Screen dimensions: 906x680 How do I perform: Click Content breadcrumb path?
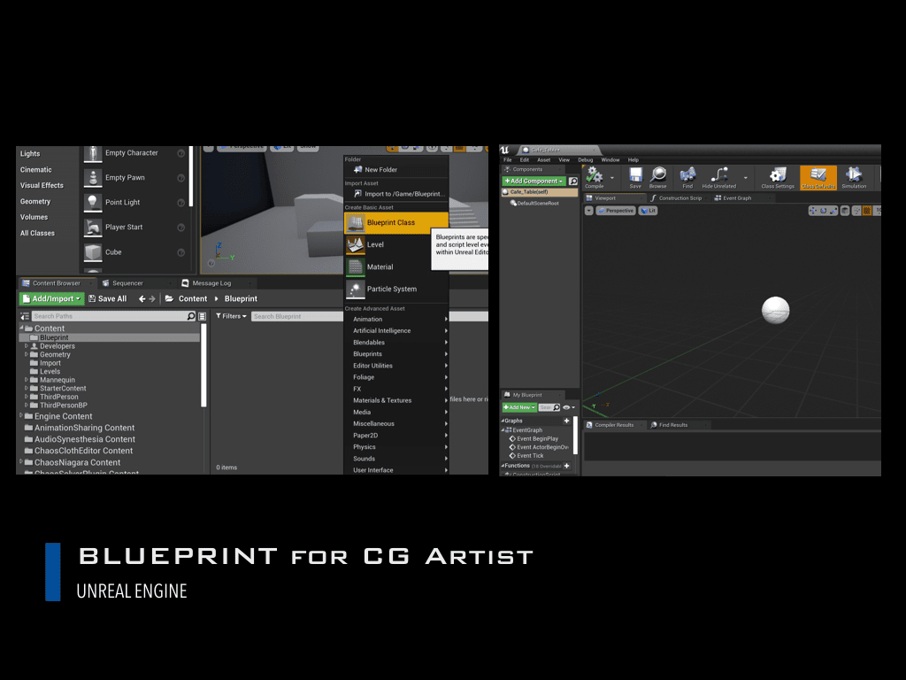[192, 299]
